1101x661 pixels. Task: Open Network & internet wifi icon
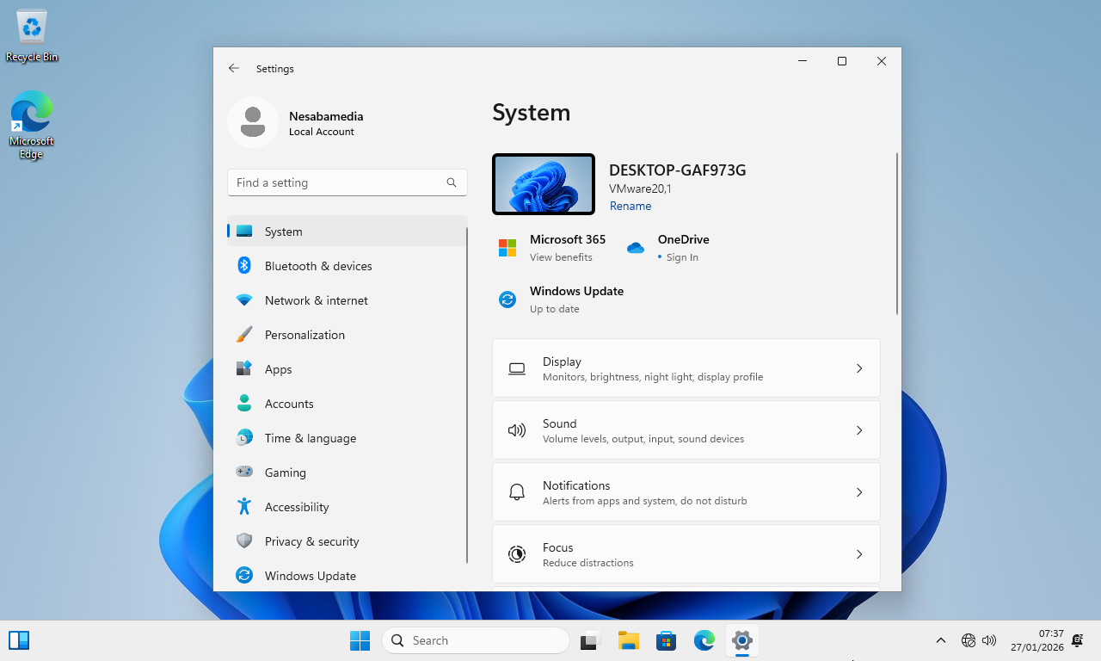click(x=244, y=300)
